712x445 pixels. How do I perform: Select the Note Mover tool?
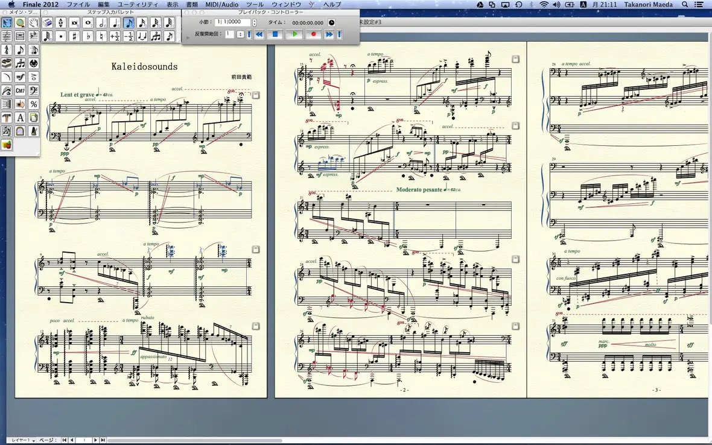tap(20, 104)
